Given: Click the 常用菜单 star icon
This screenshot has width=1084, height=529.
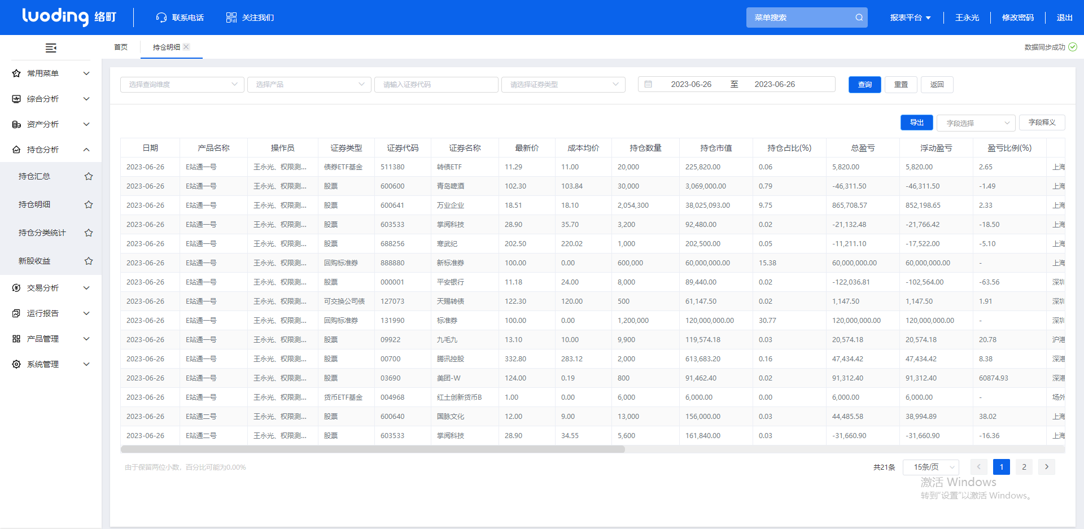Looking at the screenshot, I should [16, 73].
